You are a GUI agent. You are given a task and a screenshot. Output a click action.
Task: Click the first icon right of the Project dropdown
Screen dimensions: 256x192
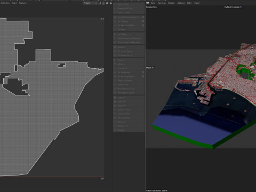[100, 3]
